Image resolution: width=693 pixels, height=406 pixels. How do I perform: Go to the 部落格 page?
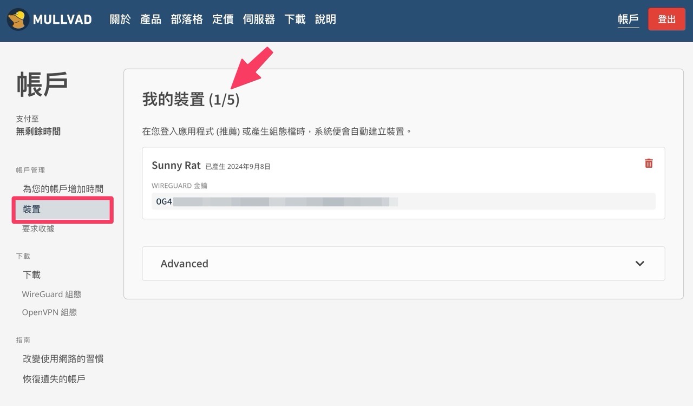point(187,19)
